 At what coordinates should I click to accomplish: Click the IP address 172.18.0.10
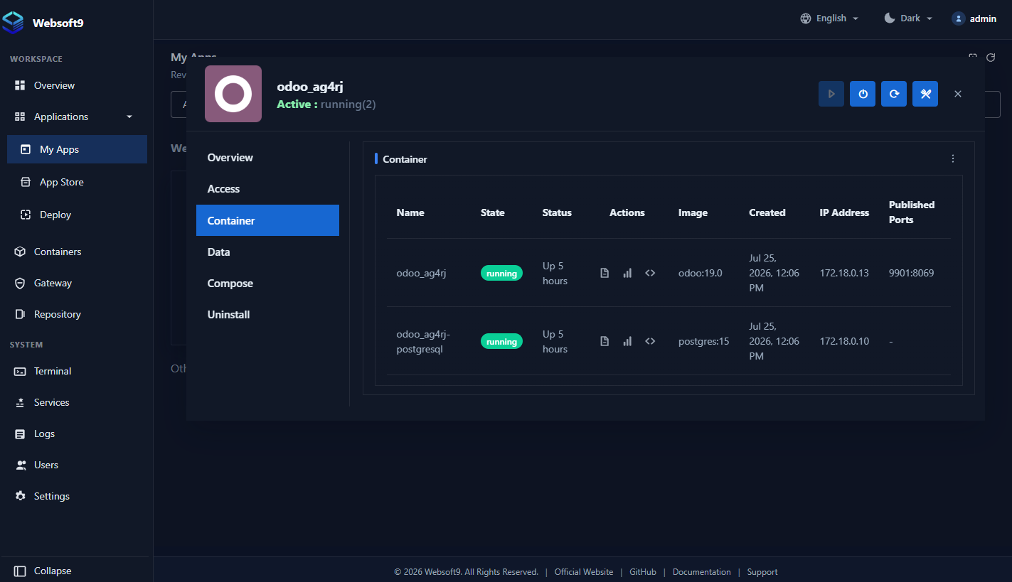(844, 341)
